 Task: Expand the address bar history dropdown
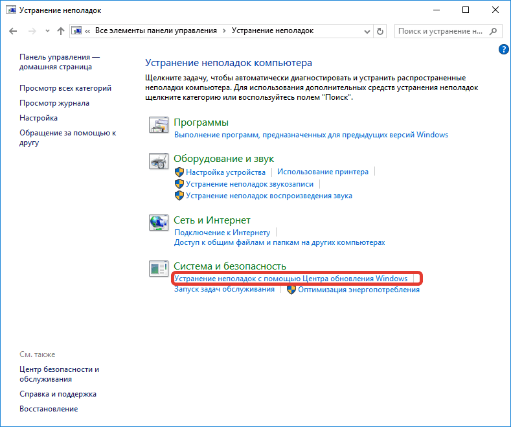click(367, 31)
